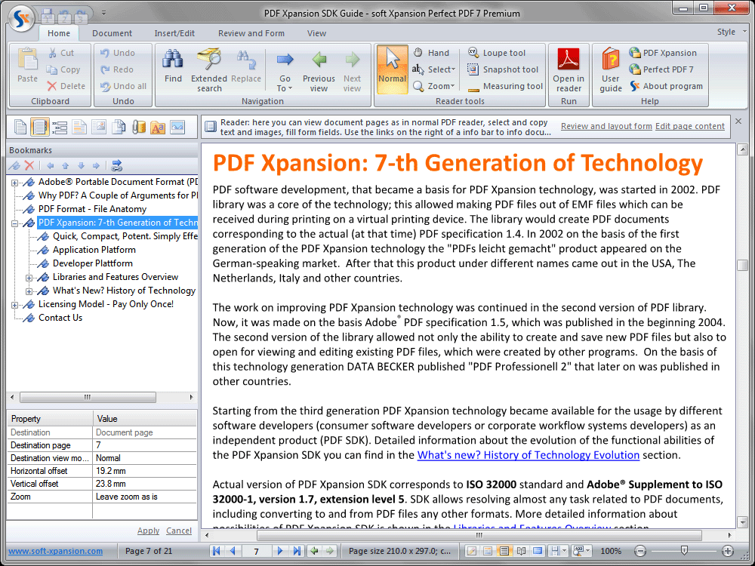The height and width of the screenshot is (566, 755).
Task: Open the Go To dropdown
Action: (285, 69)
